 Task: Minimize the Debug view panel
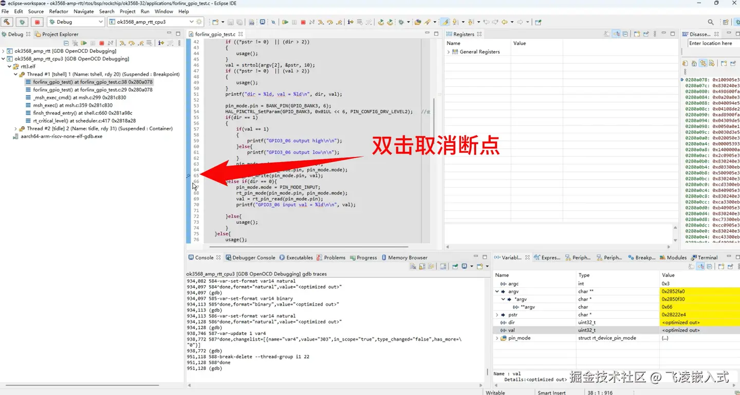click(x=170, y=34)
